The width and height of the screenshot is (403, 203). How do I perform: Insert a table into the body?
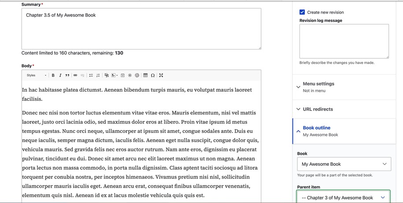coord(145,75)
